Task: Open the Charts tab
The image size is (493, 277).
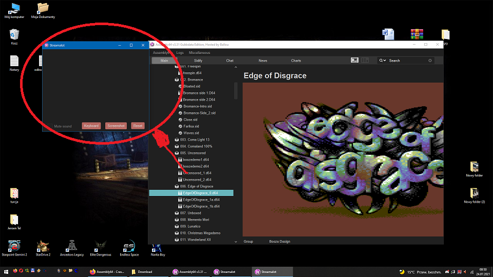Action: (296, 61)
